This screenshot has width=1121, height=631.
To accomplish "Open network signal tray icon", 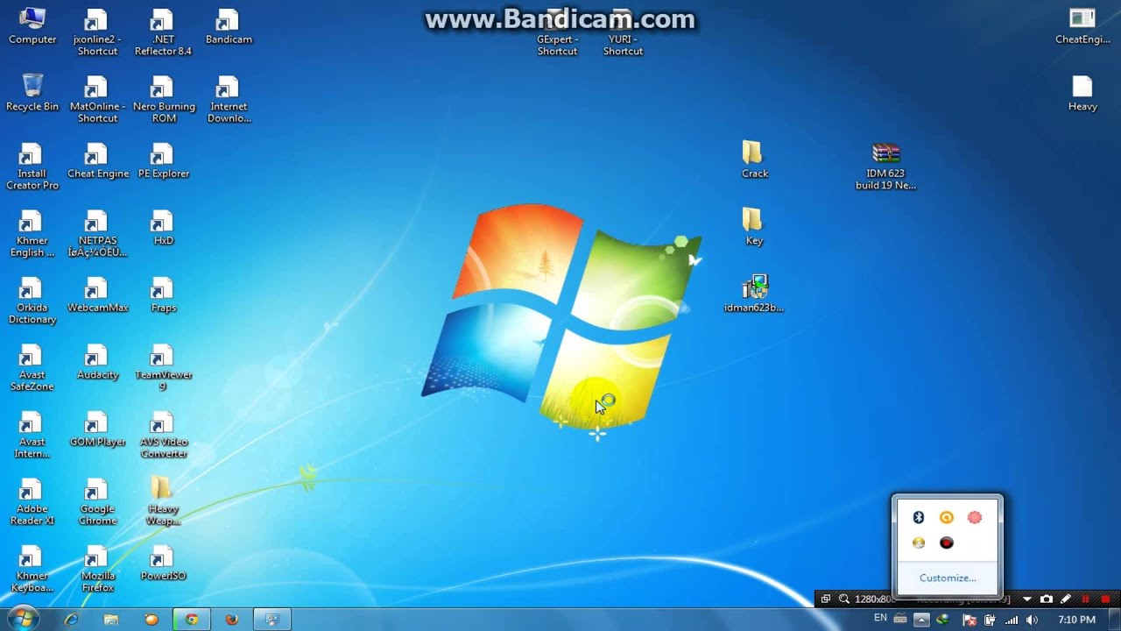I will pos(1012,620).
